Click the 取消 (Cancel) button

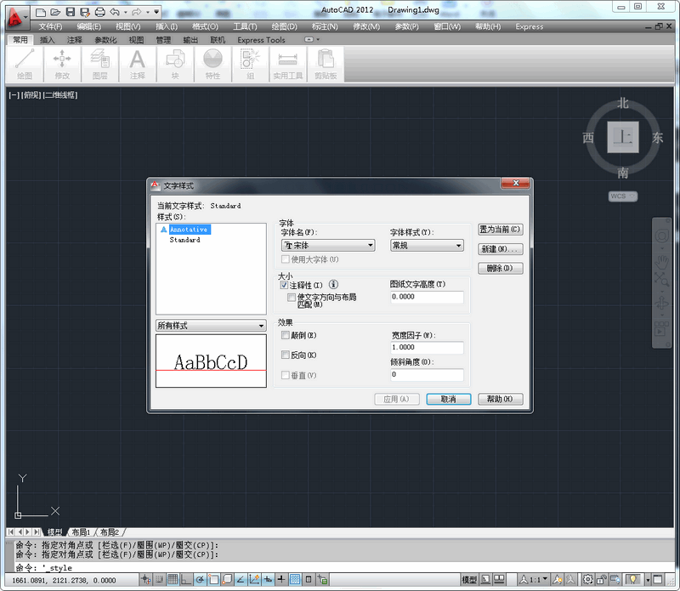(x=448, y=399)
